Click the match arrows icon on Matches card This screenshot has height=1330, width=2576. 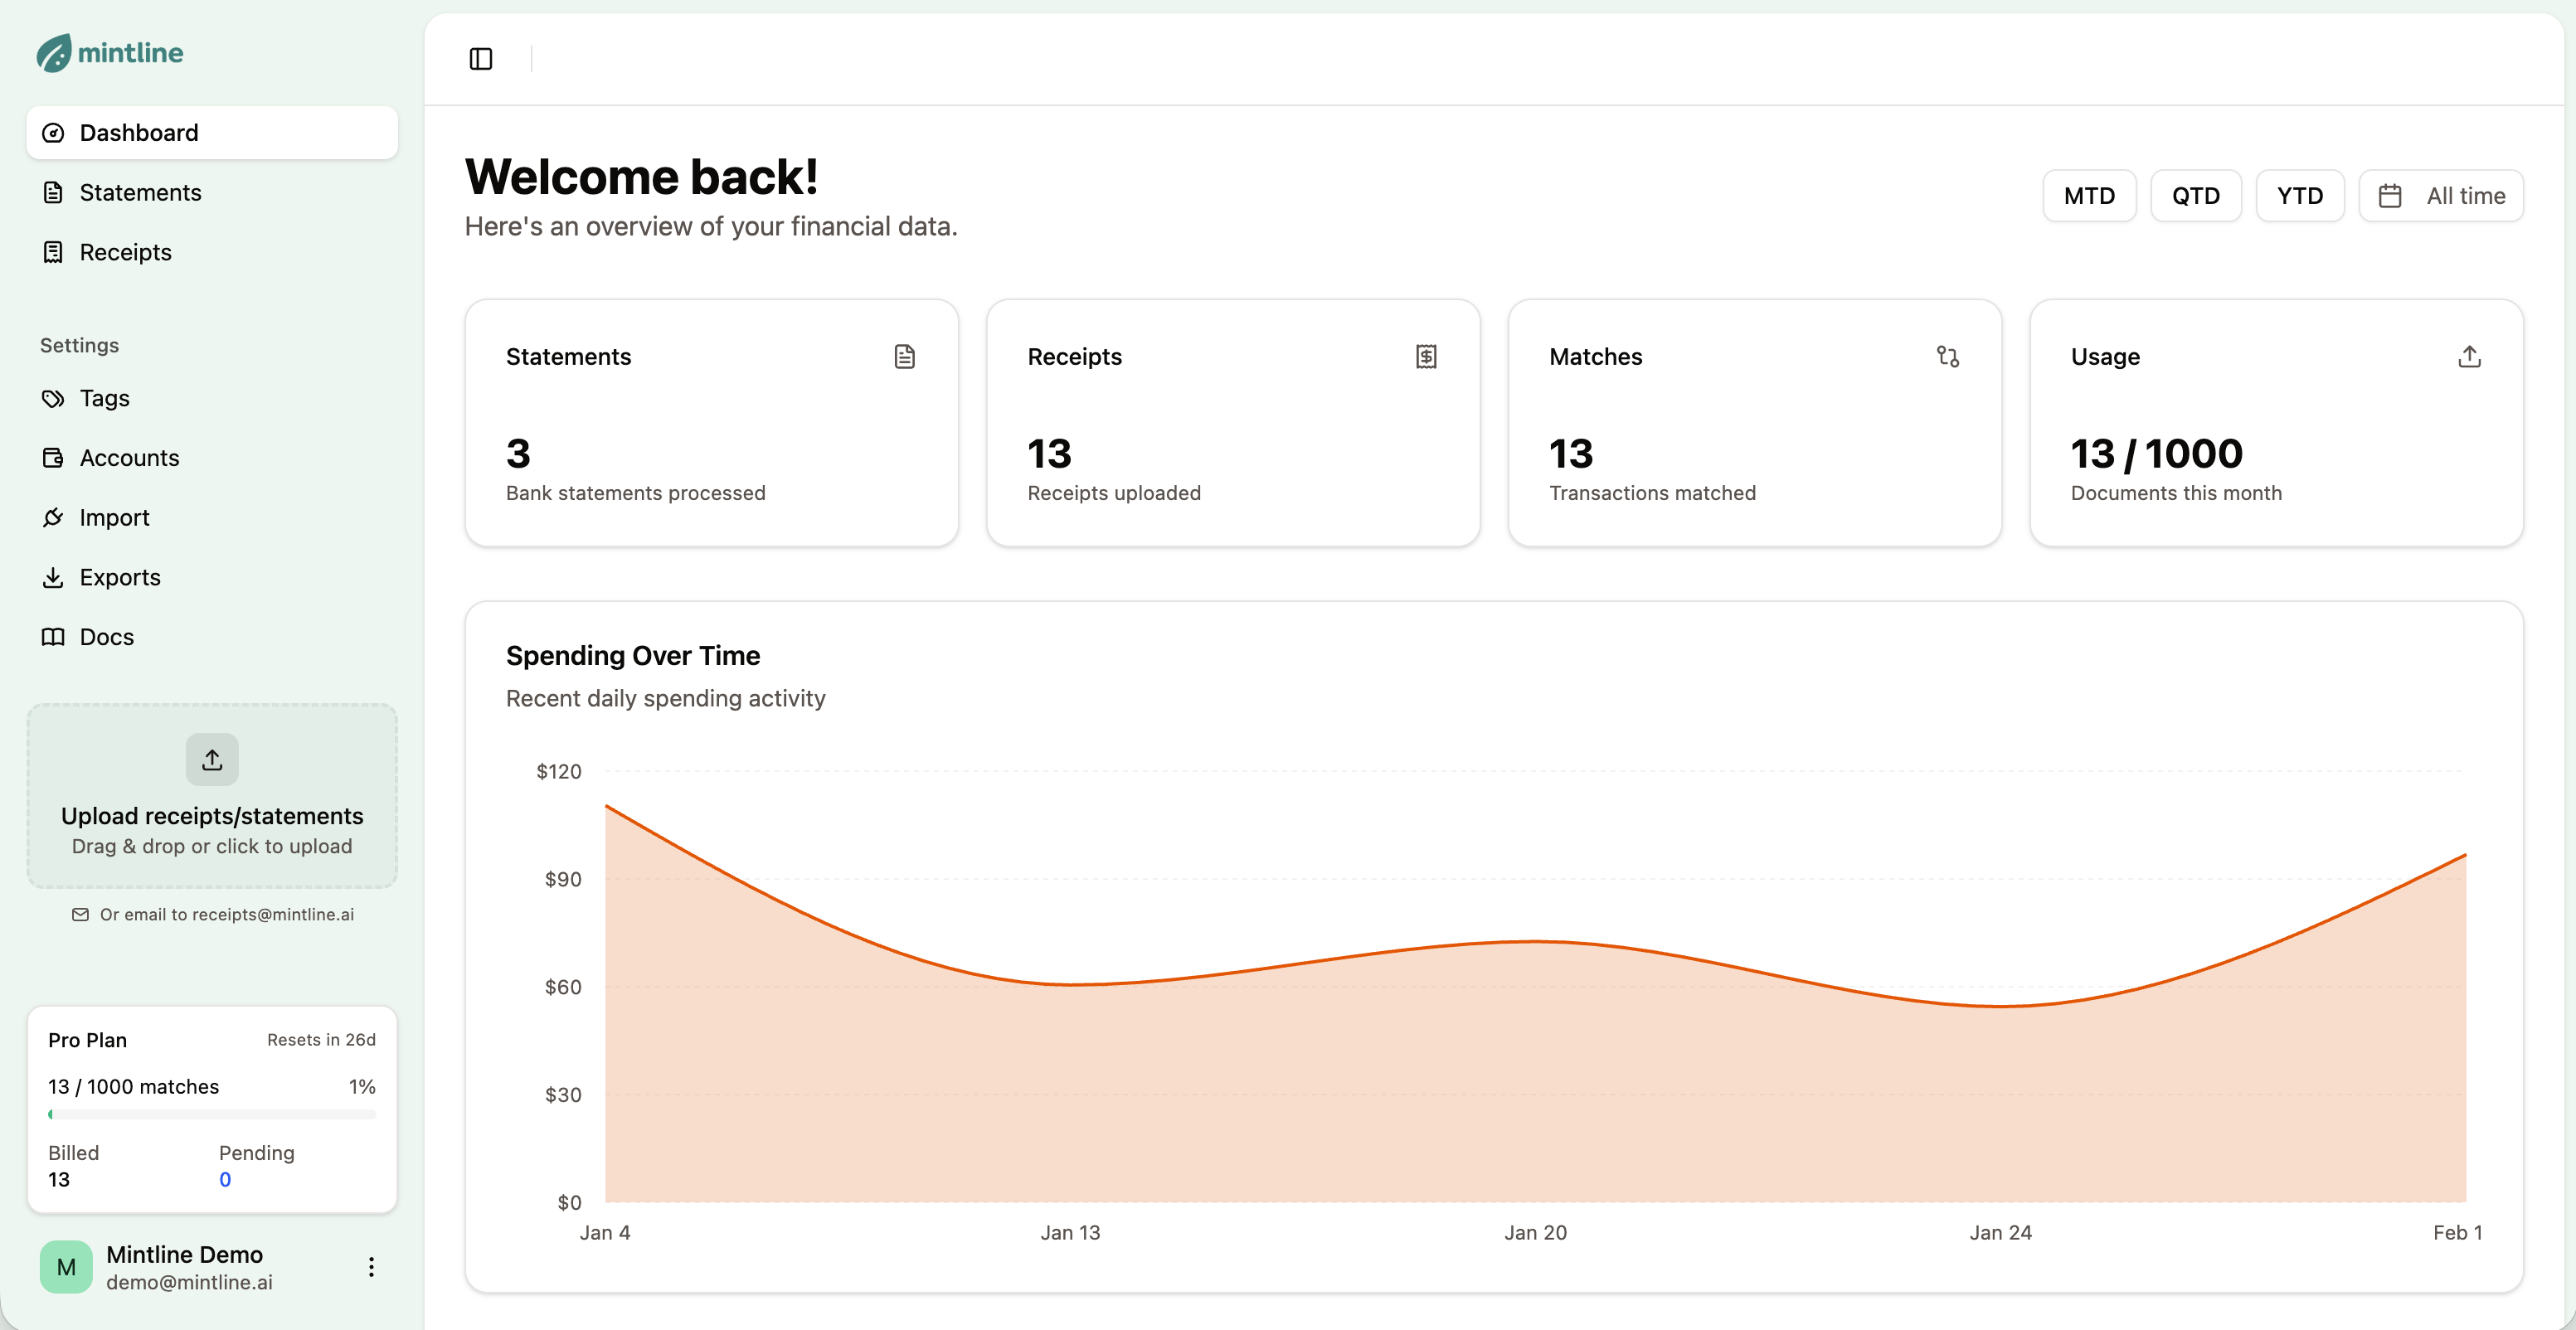(1947, 357)
